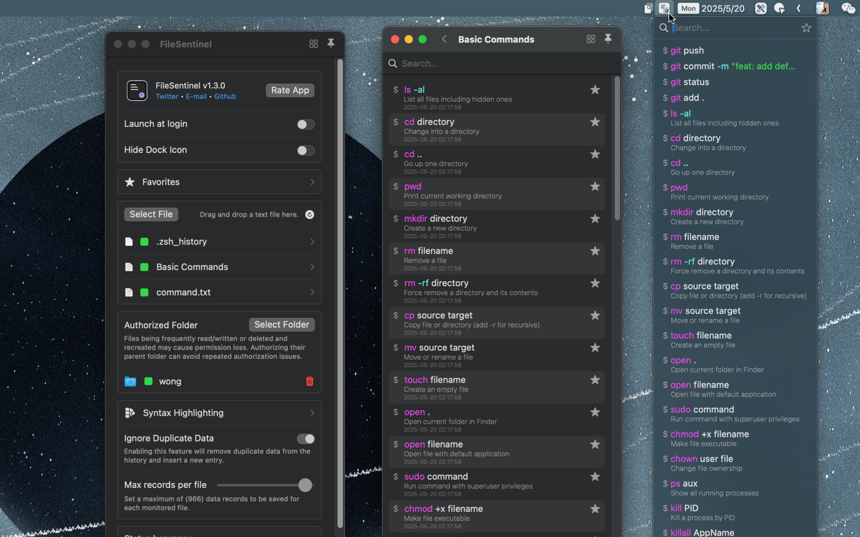This screenshot has width=860, height=537.
Task: Click the star icon beside the popover search field
Action: click(x=806, y=27)
